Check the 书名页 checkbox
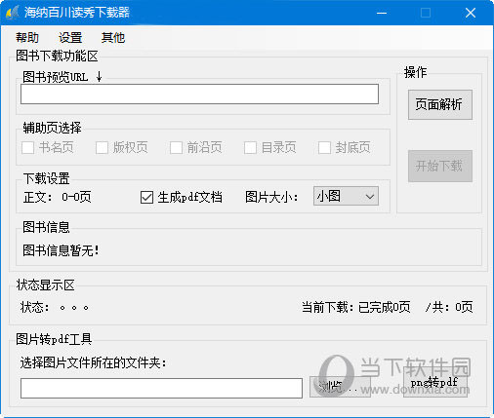Image resolution: width=494 pixels, height=418 pixels. click(x=28, y=148)
